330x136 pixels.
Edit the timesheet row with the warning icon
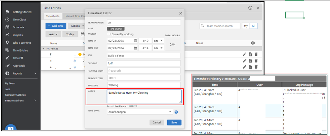(x=244, y=54)
